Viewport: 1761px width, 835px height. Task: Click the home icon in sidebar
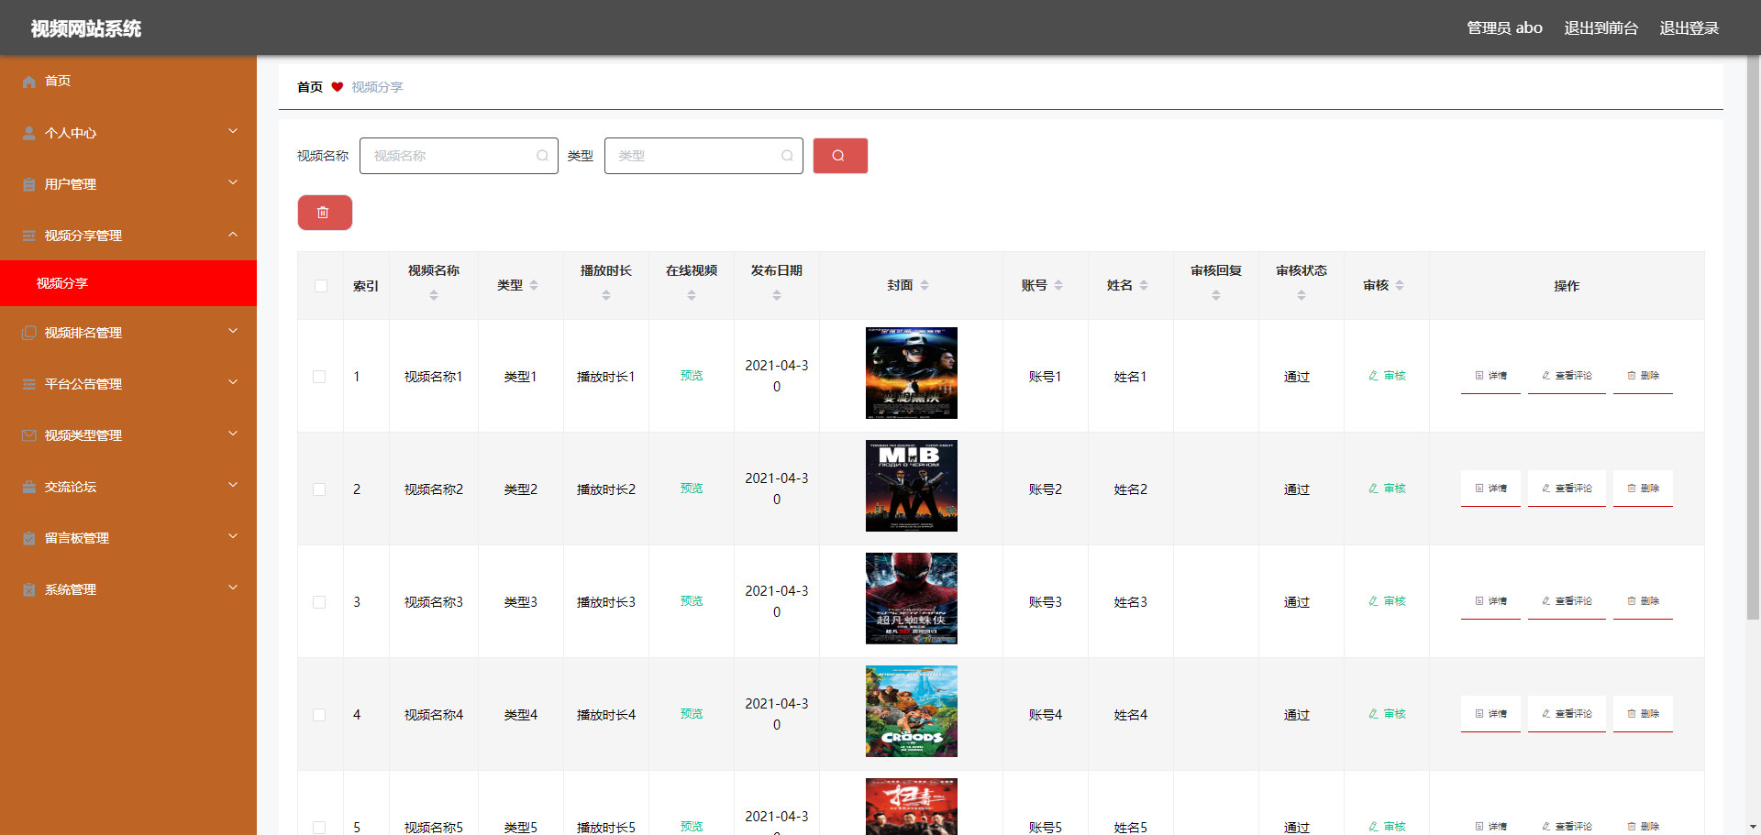point(29,82)
